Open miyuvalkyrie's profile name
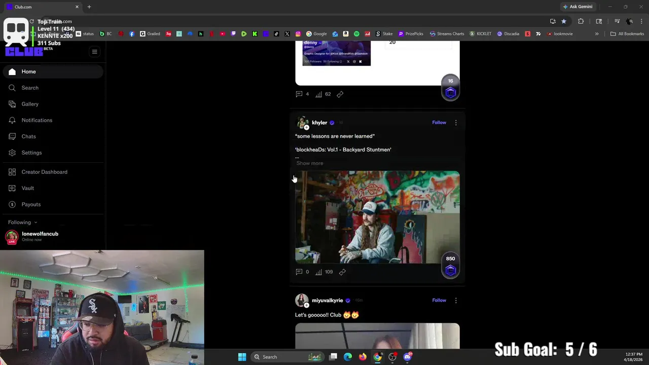This screenshot has width=649, height=365. point(328,300)
